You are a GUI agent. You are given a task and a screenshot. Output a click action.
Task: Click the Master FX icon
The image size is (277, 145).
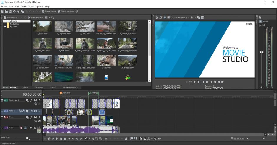tap(260, 25)
